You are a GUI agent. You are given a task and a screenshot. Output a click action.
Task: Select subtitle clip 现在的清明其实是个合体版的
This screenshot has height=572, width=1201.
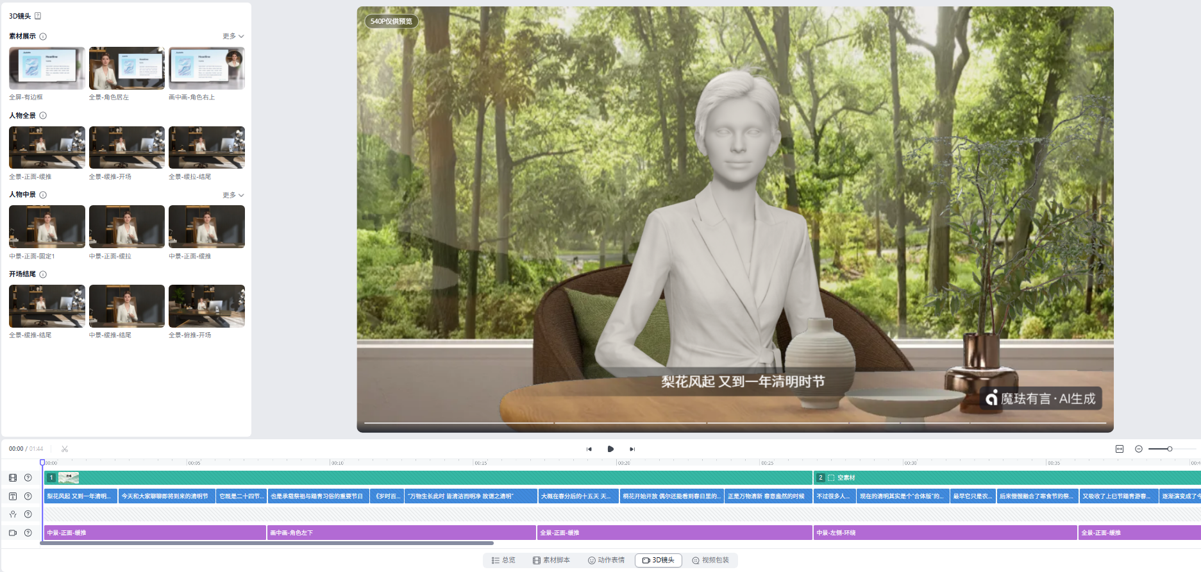(903, 496)
